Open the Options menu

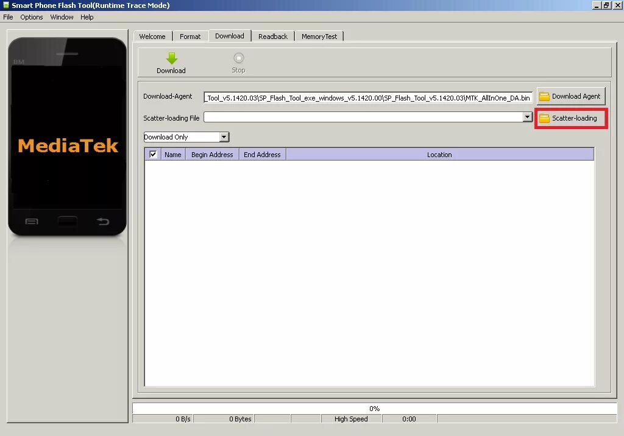32,17
